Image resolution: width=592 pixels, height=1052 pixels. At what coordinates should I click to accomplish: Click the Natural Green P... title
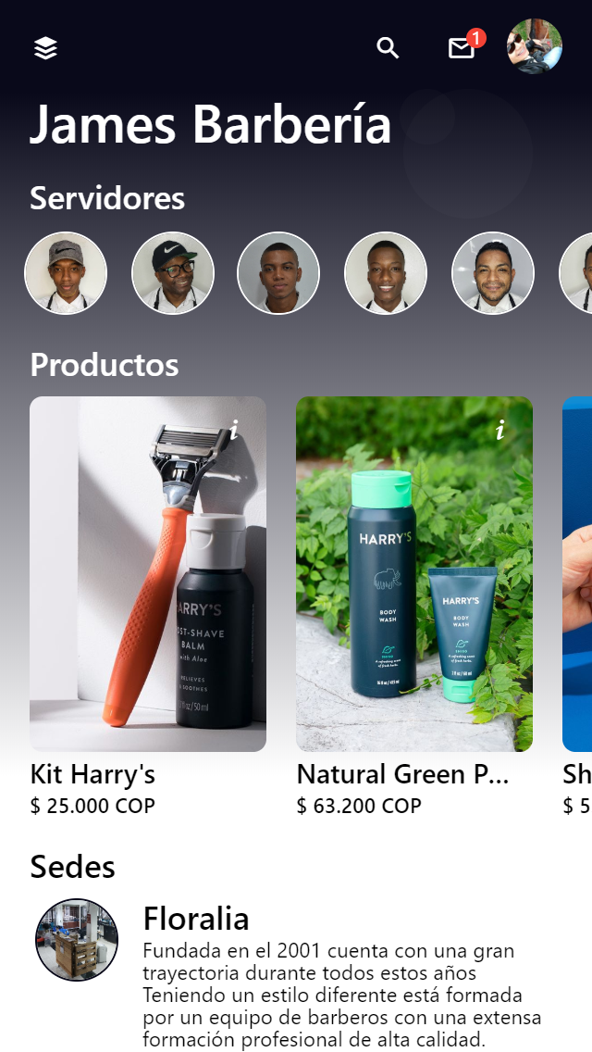pyautogui.click(x=403, y=775)
